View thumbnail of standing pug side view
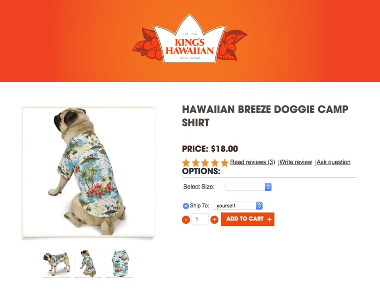Screen dimensions: 380x297 coord(57,264)
